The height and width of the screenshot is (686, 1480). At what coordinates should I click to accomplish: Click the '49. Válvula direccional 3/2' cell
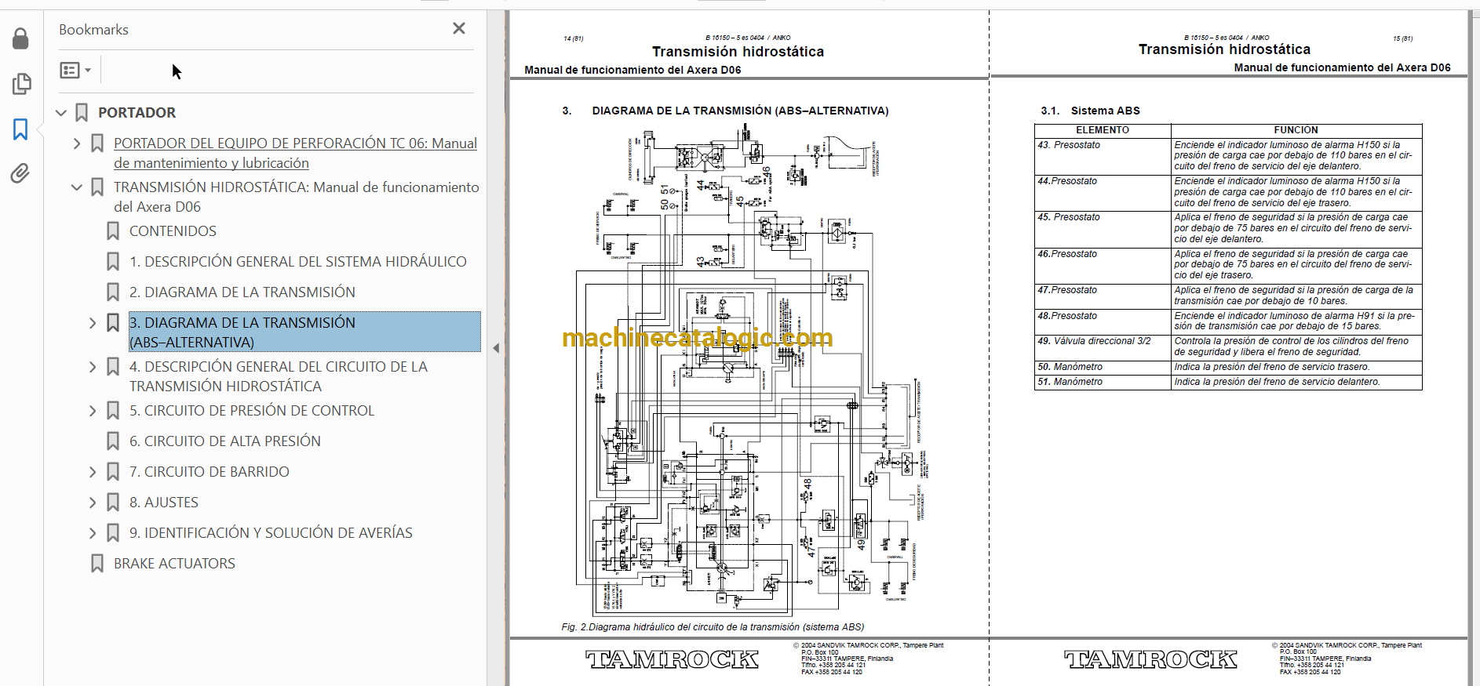point(1103,347)
